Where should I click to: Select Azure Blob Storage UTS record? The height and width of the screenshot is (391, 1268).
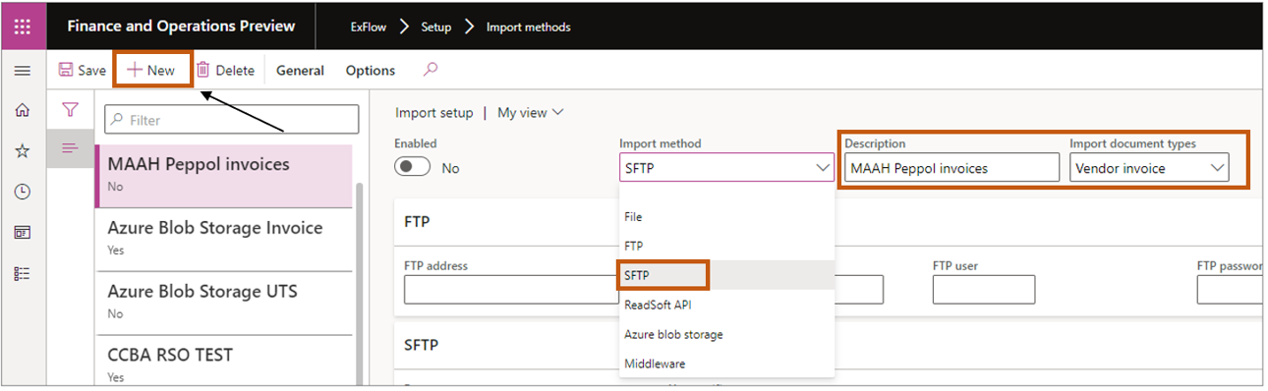tap(223, 303)
